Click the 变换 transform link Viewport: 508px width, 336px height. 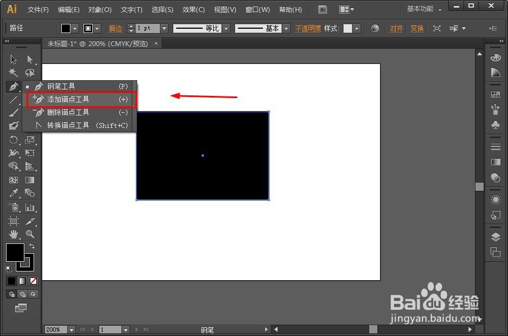(417, 29)
